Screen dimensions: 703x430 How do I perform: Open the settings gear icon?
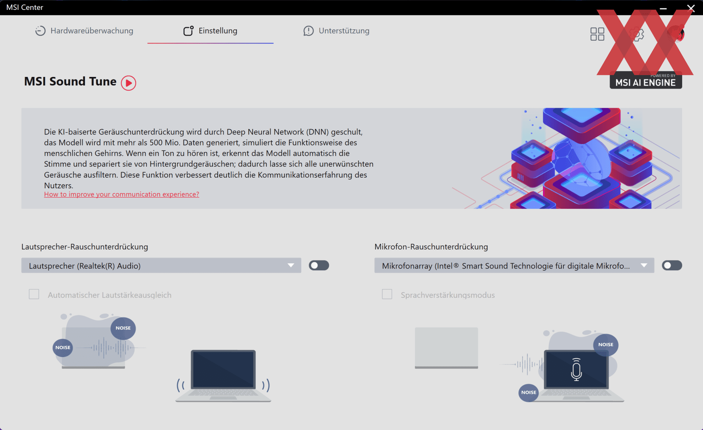coord(637,34)
